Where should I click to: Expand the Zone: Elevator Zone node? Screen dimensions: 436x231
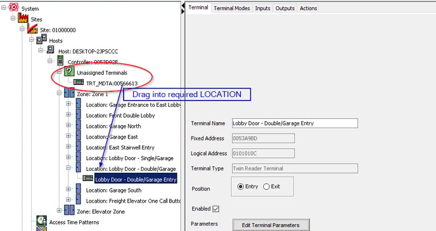(x=59, y=211)
